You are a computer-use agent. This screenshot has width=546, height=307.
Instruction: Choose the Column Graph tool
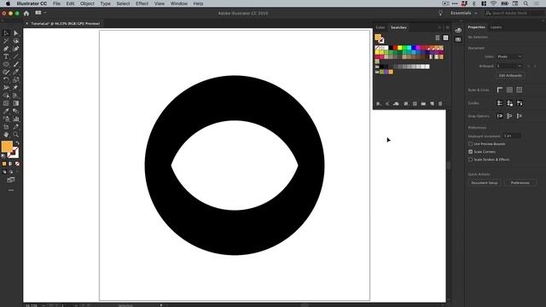click(x=15, y=119)
